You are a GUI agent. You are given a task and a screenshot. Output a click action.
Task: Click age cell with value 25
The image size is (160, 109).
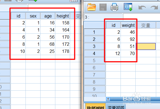(x=48, y=51)
